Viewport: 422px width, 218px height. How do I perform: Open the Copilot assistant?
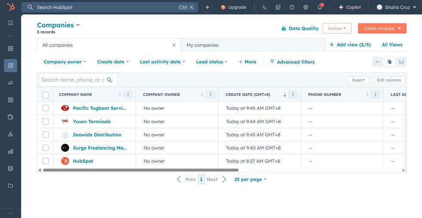(x=350, y=7)
